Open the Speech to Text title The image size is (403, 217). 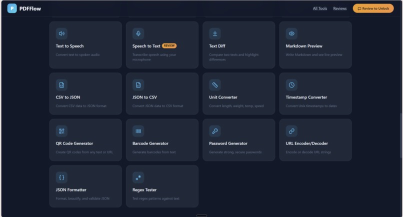[146, 46]
